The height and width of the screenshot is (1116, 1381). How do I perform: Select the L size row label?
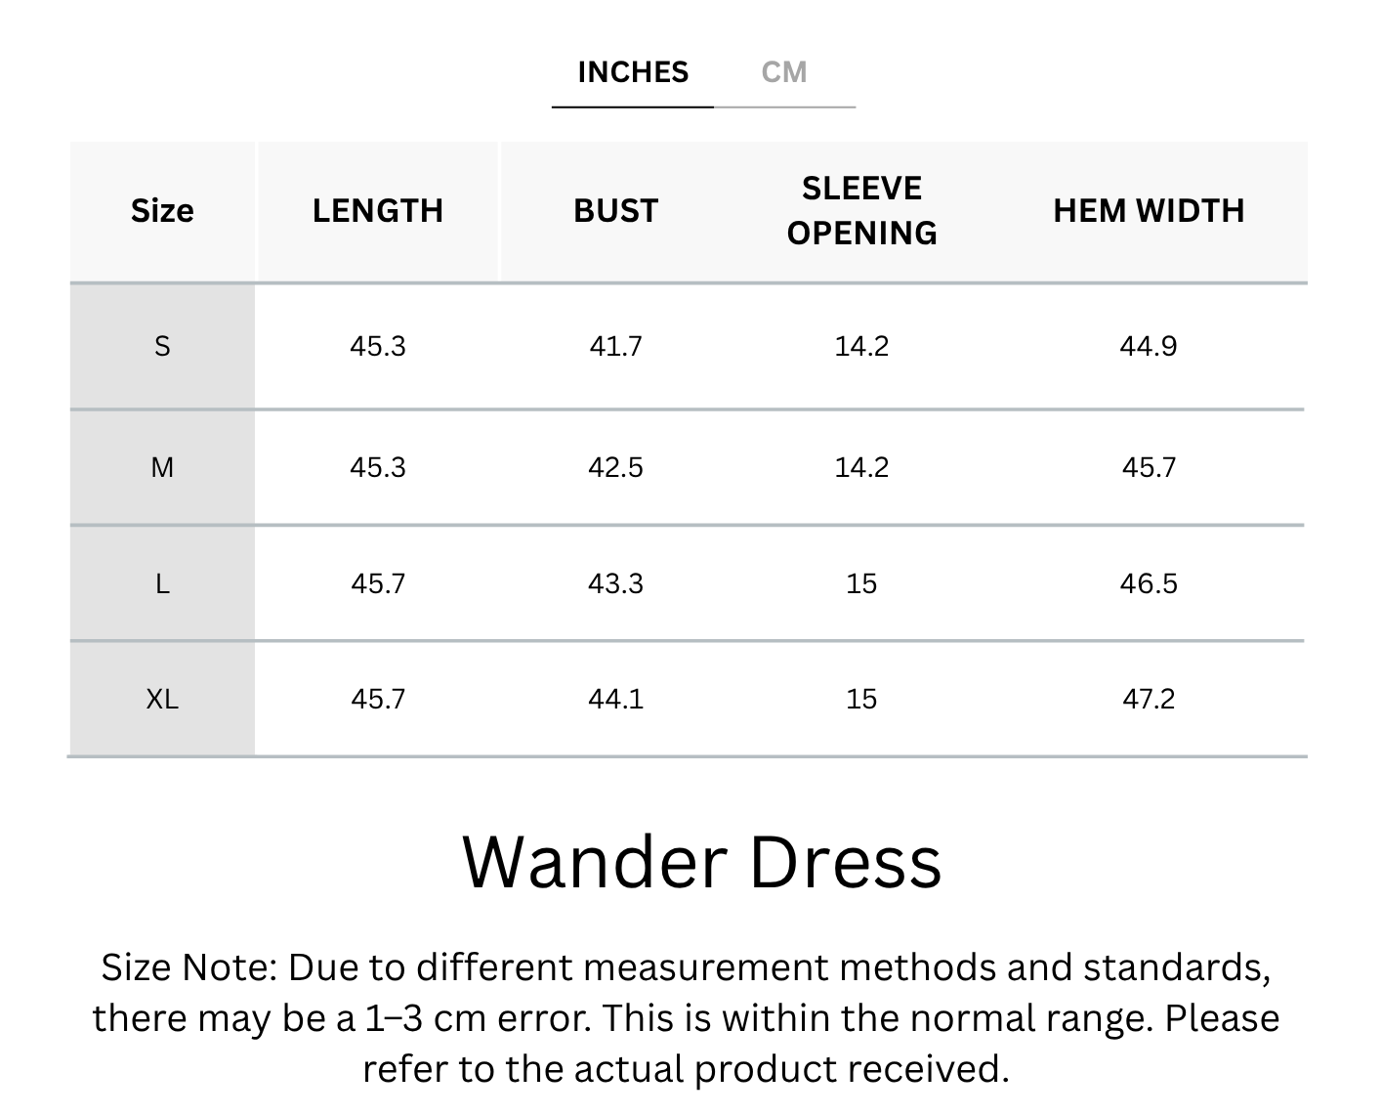pos(162,583)
